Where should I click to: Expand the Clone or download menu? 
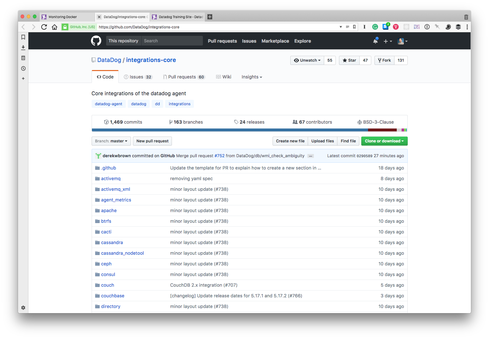pos(384,141)
